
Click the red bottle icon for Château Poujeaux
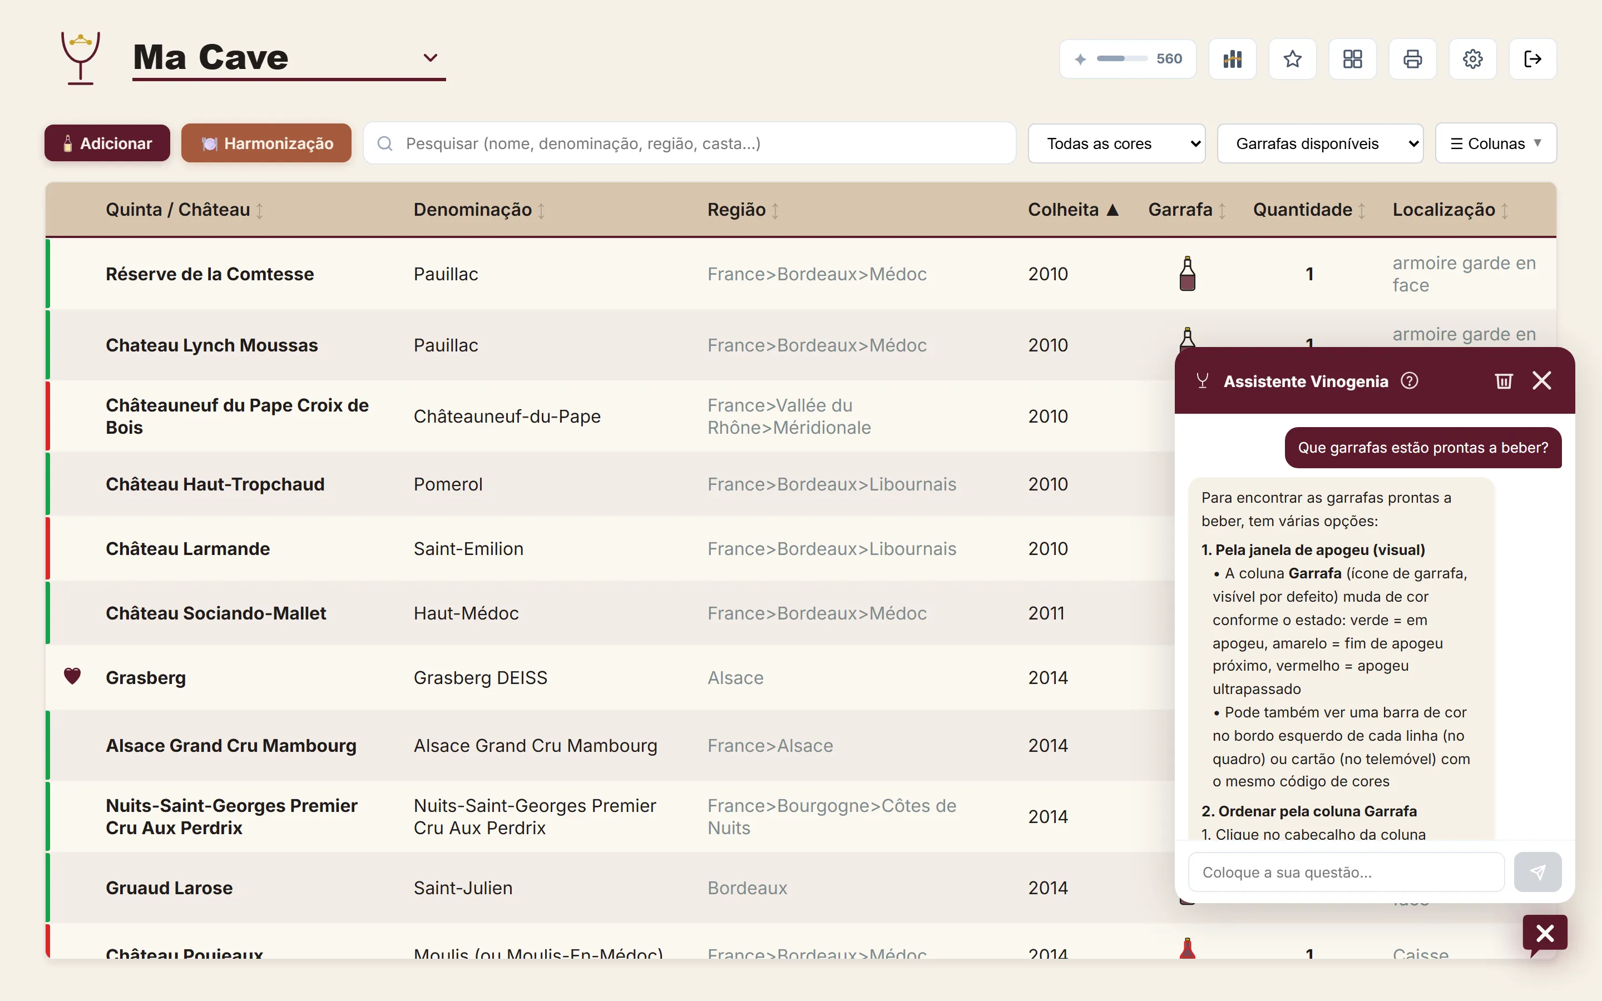pyautogui.click(x=1188, y=948)
